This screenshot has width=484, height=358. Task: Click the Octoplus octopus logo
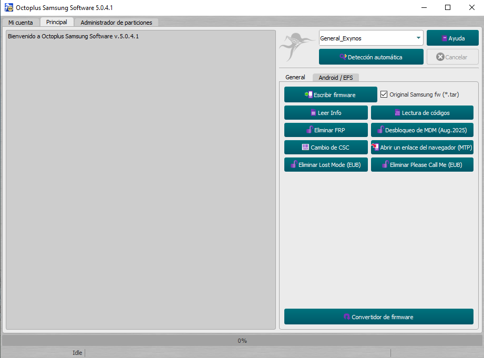pos(297,47)
